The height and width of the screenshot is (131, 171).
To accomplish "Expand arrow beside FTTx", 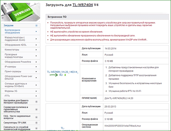I will pyautogui.click(x=36, y=96).
